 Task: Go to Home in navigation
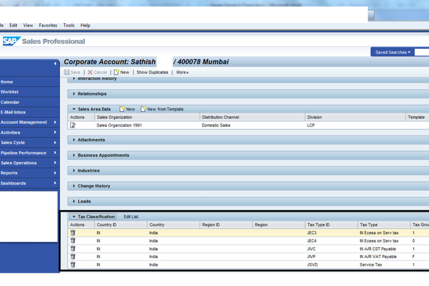click(7, 82)
